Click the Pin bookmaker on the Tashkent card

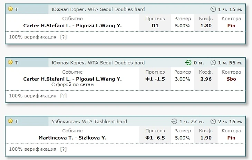point(231,138)
